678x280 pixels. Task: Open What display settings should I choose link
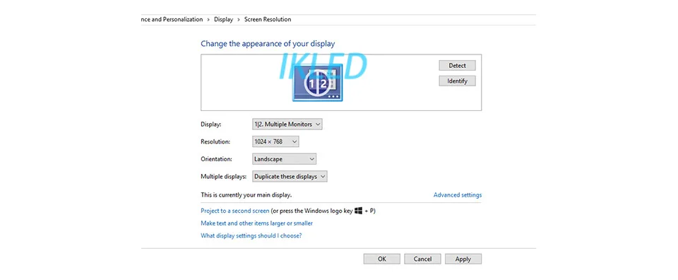(x=251, y=236)
